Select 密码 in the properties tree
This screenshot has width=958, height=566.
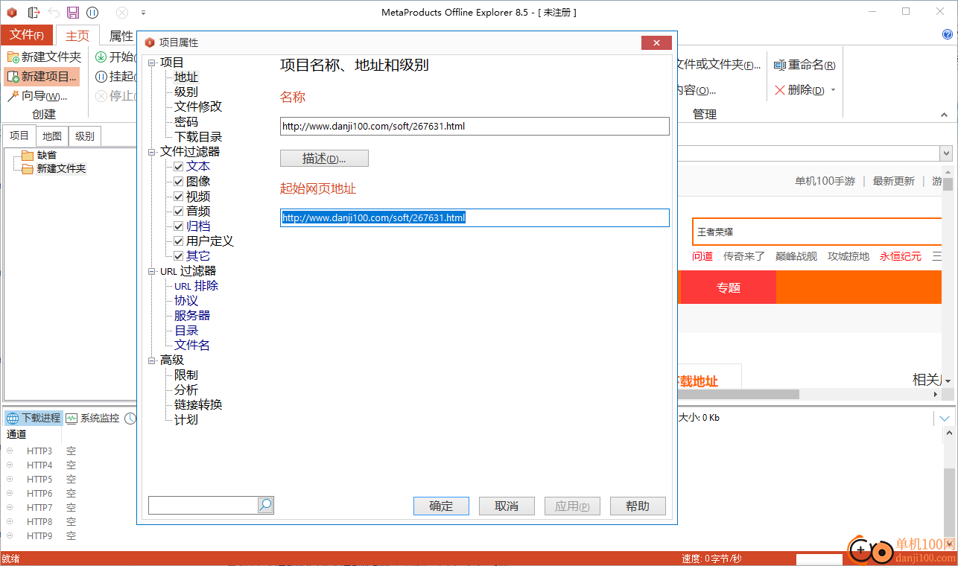coord(186,121)
